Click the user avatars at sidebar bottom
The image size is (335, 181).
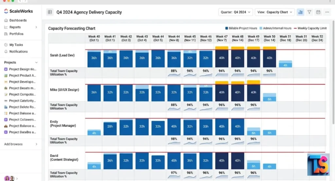click(x=9, y=178)
